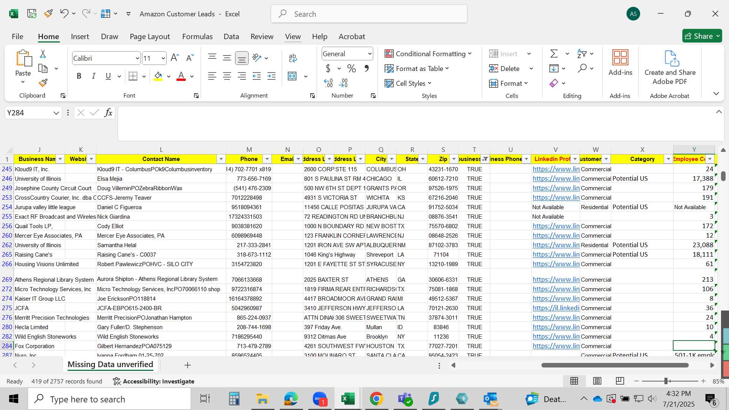Open the Calibri font name dropdown
729x410 pixels.
137,58
